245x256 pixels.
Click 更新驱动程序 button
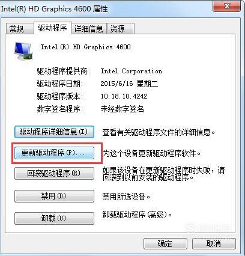[x=54, y=153]
